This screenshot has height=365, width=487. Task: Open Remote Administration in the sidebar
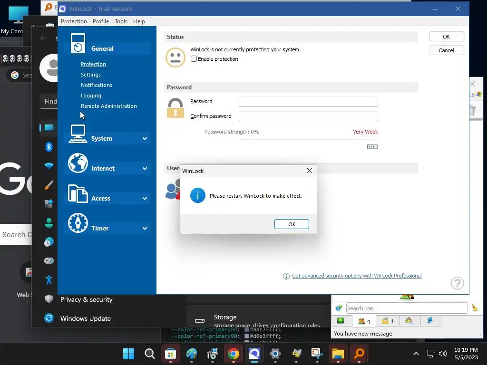pos(109,106)
